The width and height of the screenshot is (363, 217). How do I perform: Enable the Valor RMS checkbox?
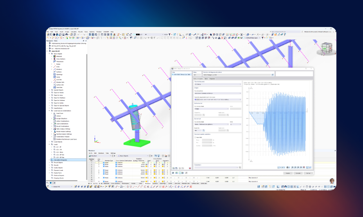pyautogui.click(x=195, y=137)
